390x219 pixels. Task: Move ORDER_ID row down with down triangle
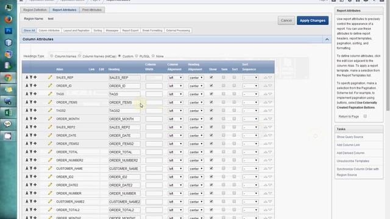click(270, 86)
